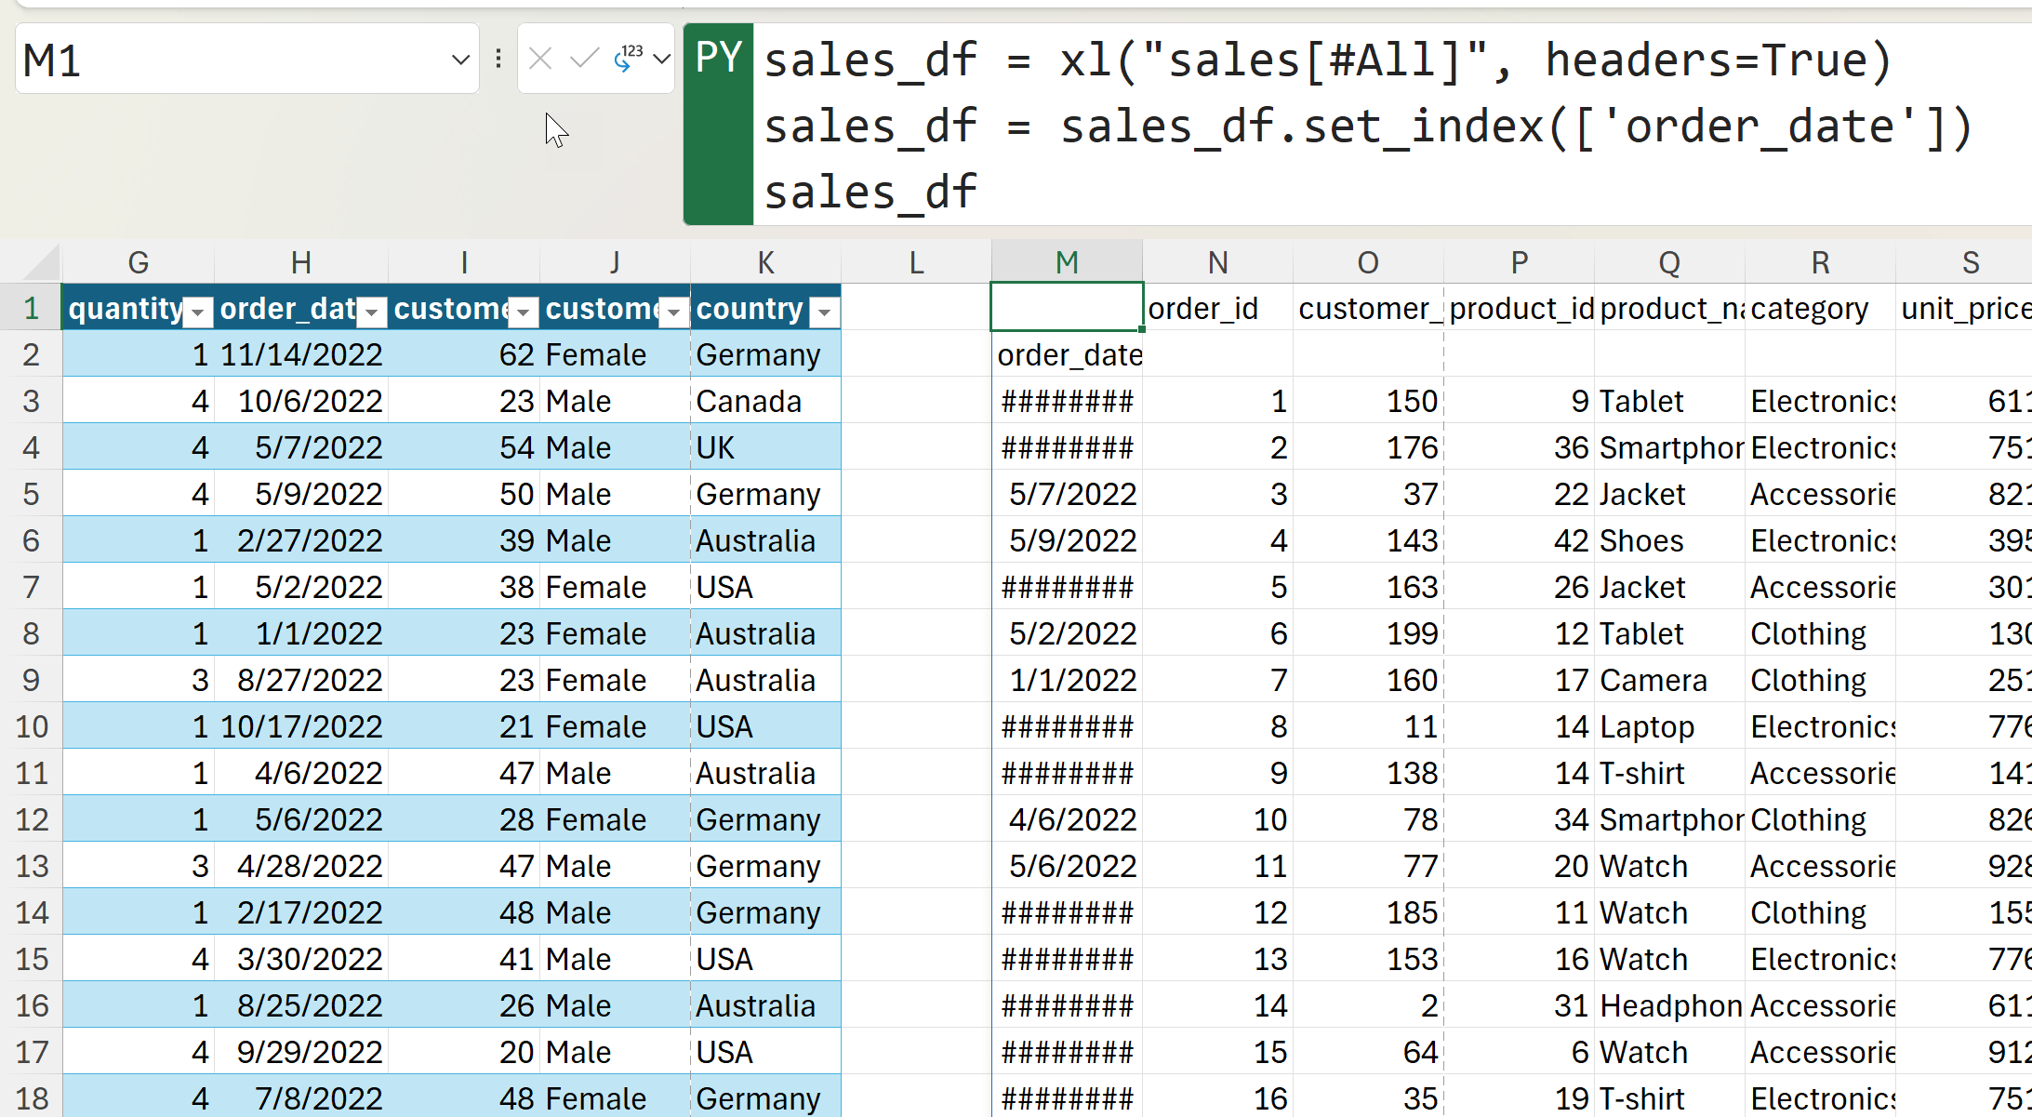Click the three-dot formula bar resize handle
Screen dimensions: 2032x1117
(498, 60)
